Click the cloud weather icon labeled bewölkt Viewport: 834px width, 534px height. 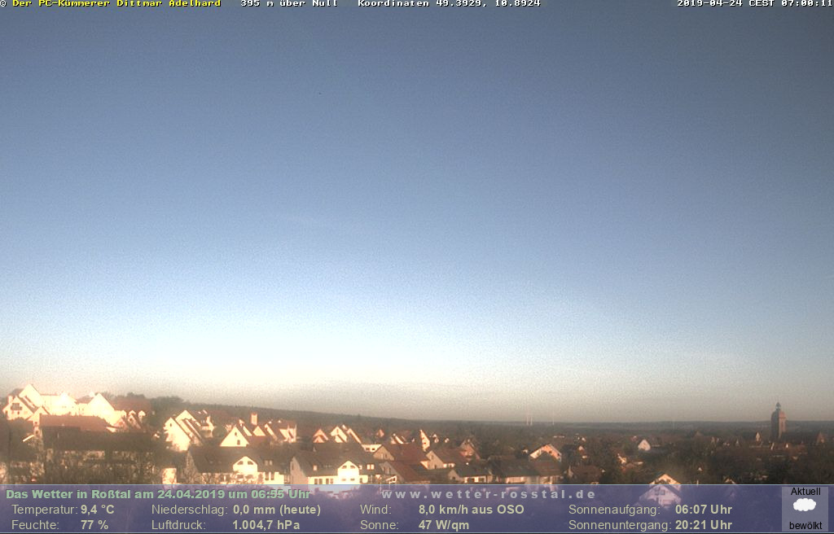click(805, 506)
